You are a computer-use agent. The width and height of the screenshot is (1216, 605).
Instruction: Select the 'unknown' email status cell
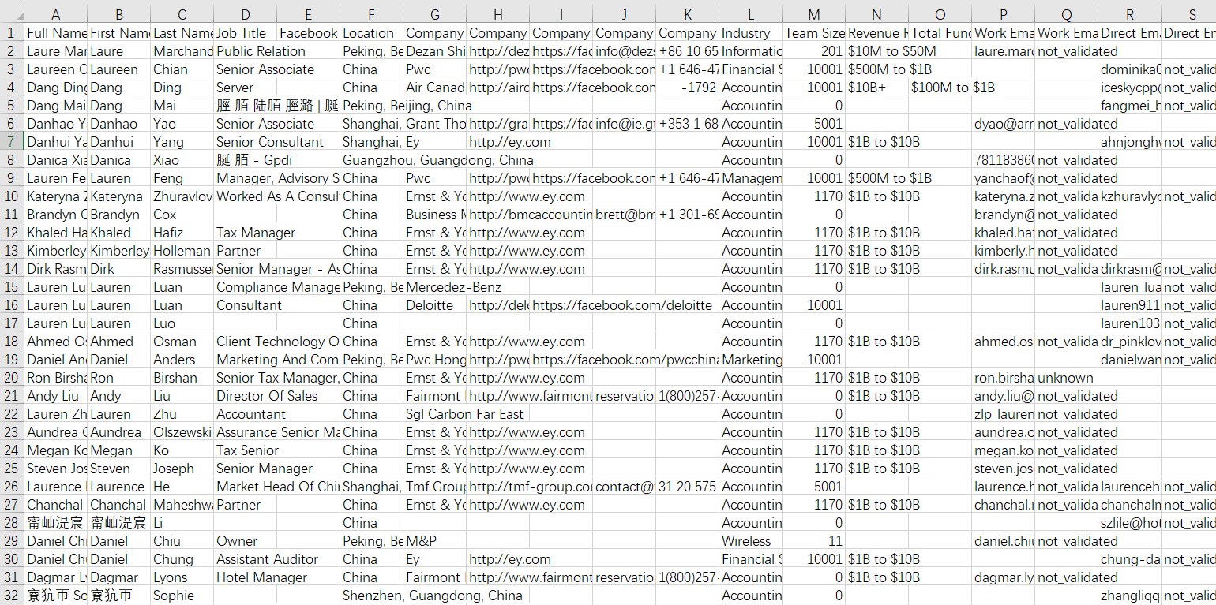pyautogui.click(x=1066, y=378)
